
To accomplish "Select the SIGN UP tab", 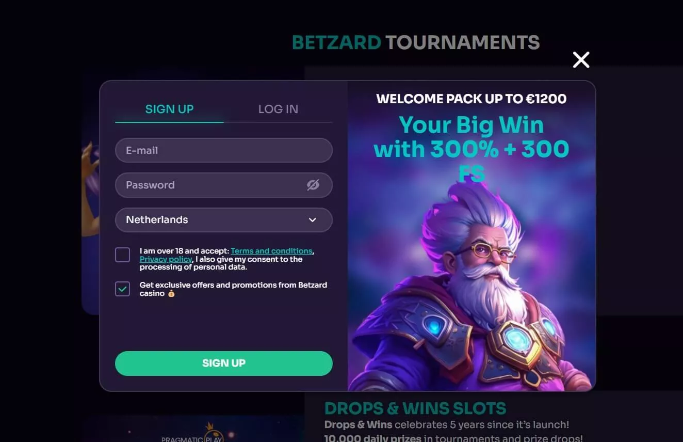I will coord(169,109).
